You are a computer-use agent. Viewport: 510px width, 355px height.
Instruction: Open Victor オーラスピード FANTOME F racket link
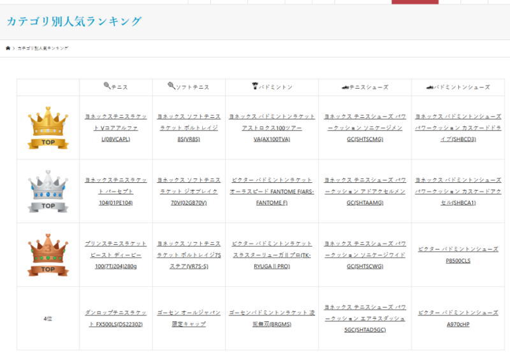coord(272,191)
